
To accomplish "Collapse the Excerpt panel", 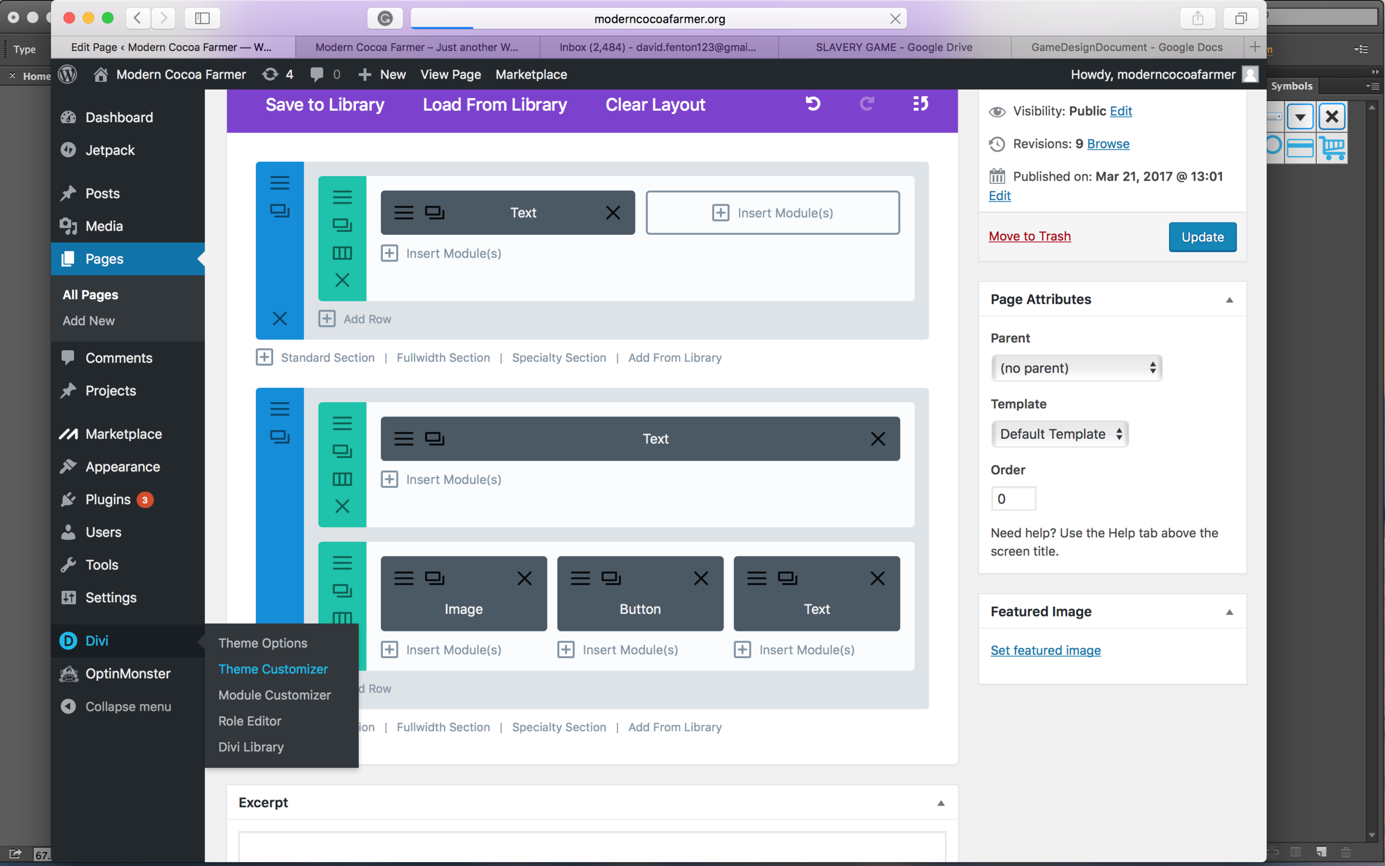I will [x=940, y=803].
